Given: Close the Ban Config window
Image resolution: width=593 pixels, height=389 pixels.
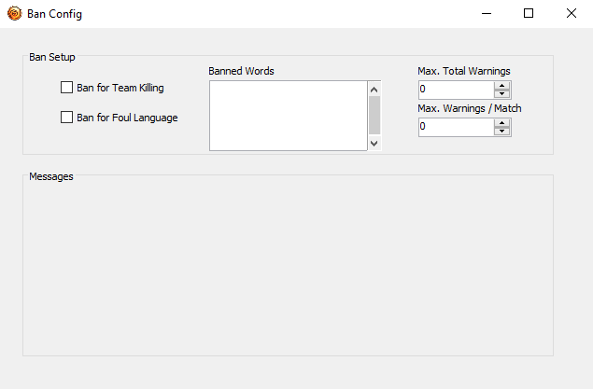Looking at the screenshot, I should [572, 14].
